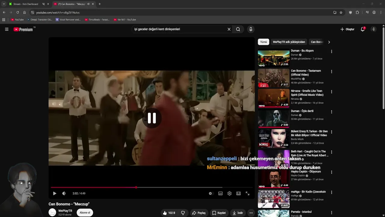Image resolution: width=385 pixels, height=217 pixels.
Task: Open options menu for Bülent Ersoy video
Action: click(331, 132)
